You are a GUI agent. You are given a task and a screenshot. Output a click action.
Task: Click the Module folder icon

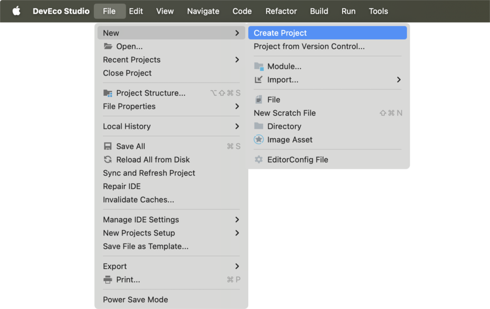(259, 66)
